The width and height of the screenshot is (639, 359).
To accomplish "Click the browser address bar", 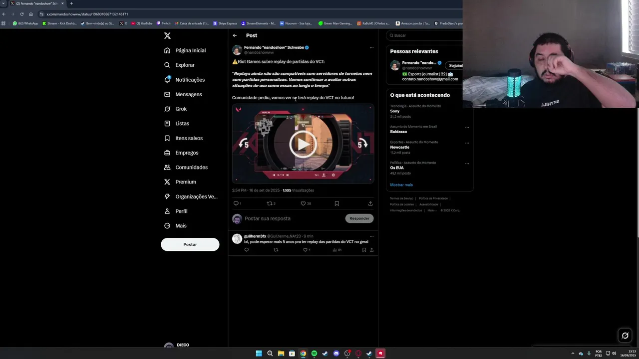I will 250,14.
